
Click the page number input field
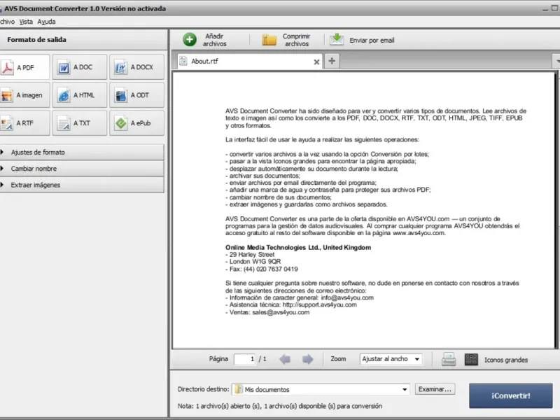point(244,359)
